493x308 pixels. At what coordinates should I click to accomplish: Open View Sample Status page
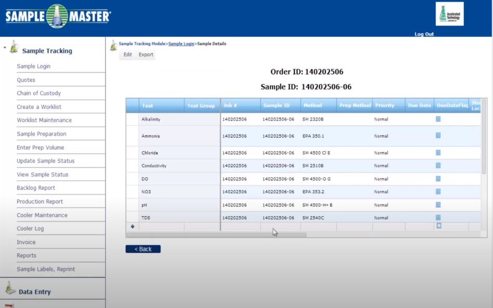coord(43,175)
